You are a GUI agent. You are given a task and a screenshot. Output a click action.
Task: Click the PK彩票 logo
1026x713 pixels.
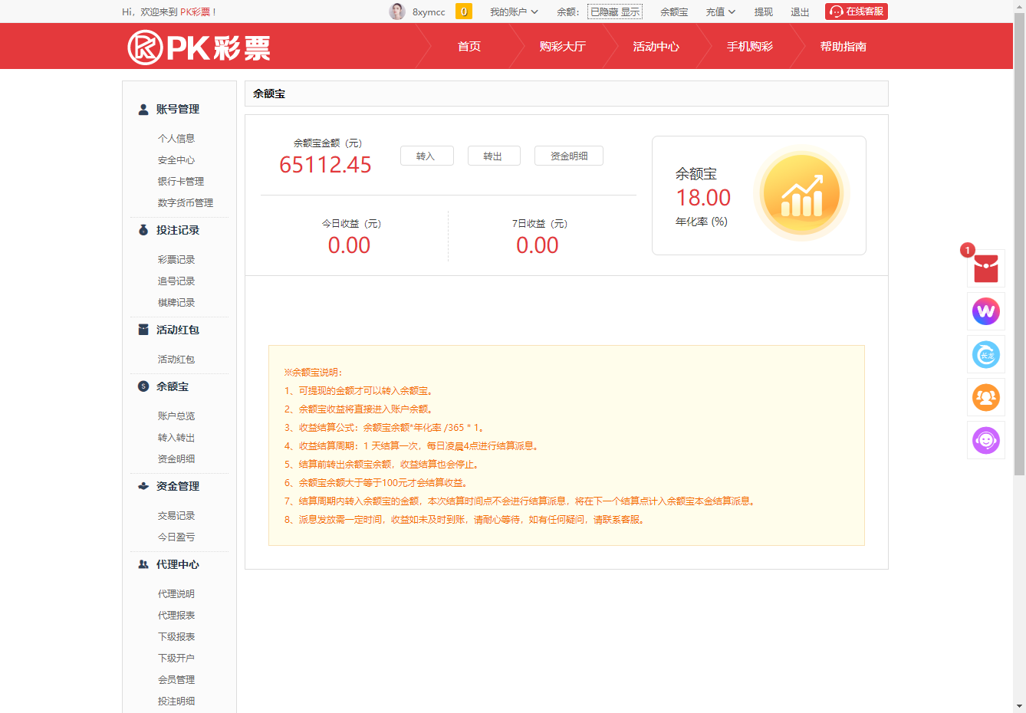[199, 47]
